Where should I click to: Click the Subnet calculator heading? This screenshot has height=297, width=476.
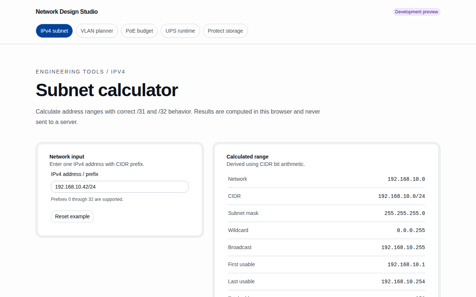tap(107, 90)
